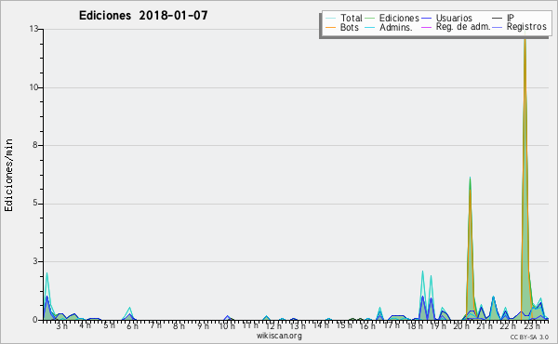
Task: Click the 'Registros' legend label
Action: (526, 27)
